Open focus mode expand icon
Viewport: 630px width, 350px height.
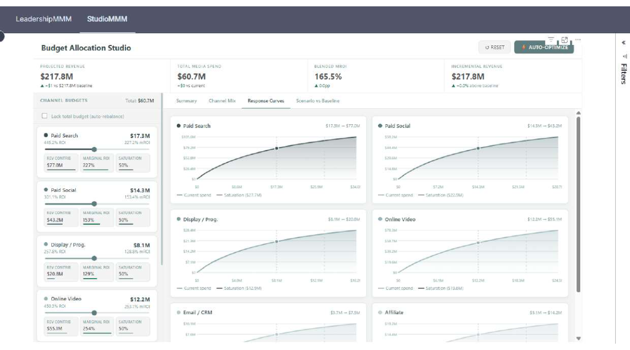[x=564, y=39]
